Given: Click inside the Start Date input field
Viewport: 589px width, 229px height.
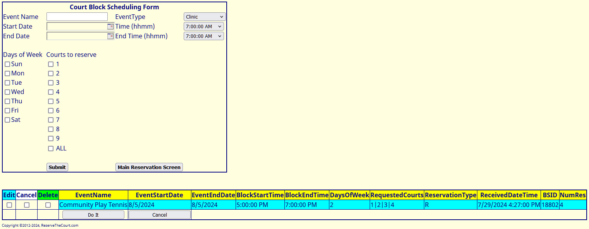Looking at the screenshot, I should (77, 27).
